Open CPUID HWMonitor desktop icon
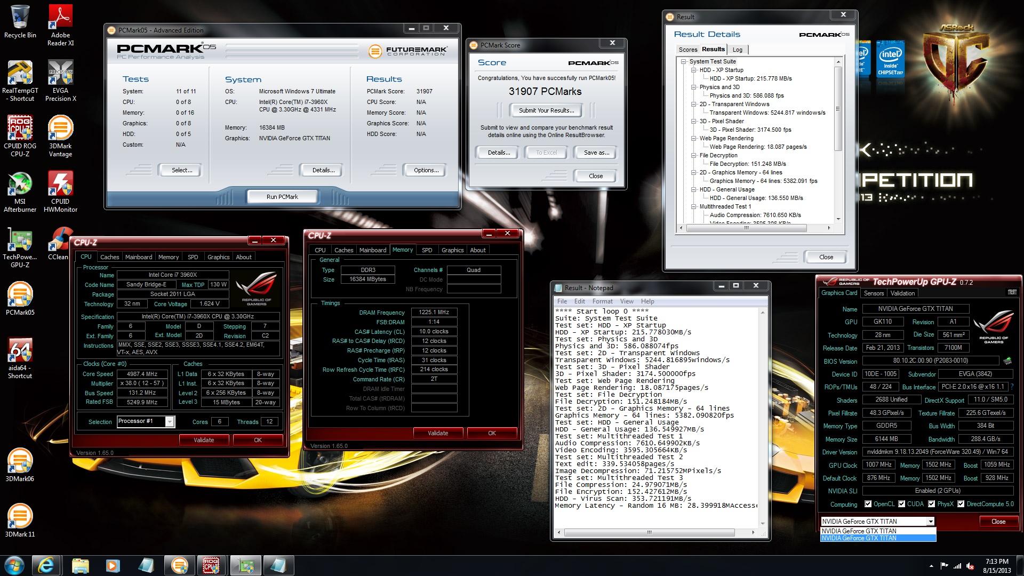 60,191
